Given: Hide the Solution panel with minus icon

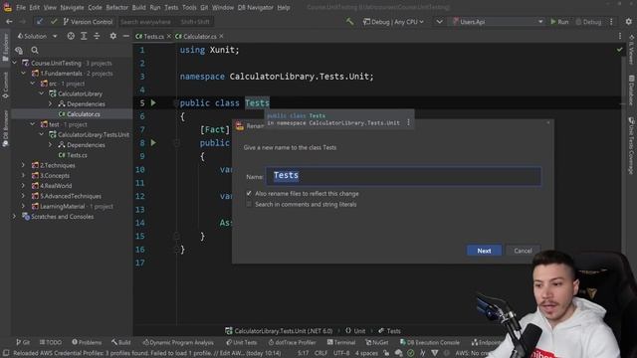Looking at the screenshot, I should coord(126,36).
